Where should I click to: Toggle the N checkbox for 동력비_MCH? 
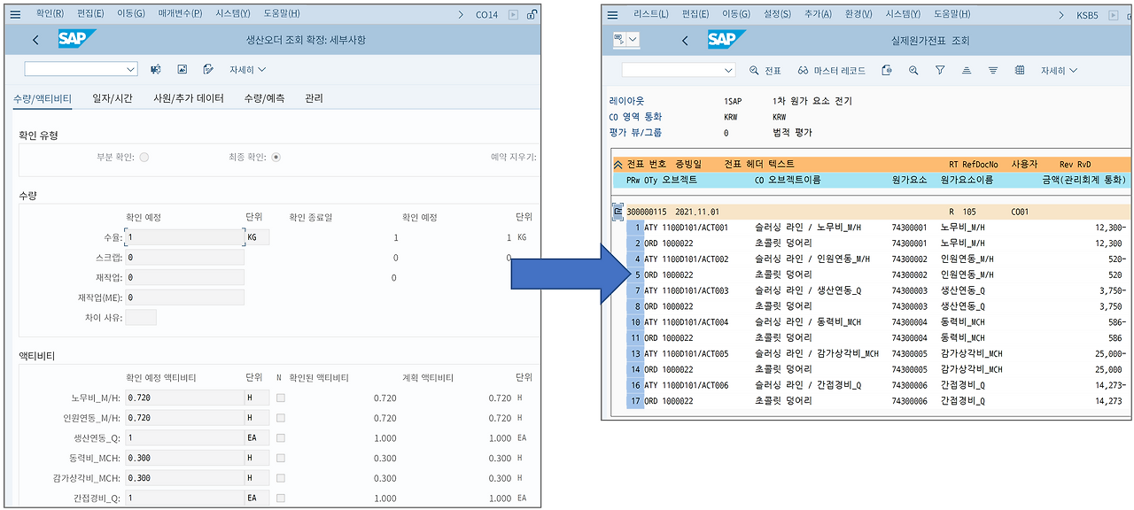(x=281, y=458)
